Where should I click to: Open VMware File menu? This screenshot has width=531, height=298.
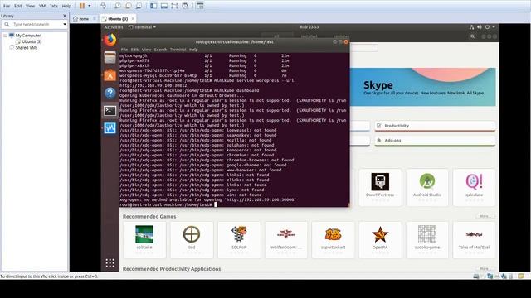click(x=7, y=6)
